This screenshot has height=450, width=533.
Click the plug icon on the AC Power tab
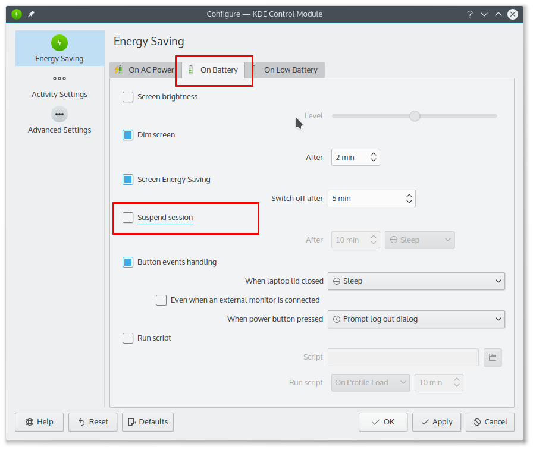click(x=118, y=70)
